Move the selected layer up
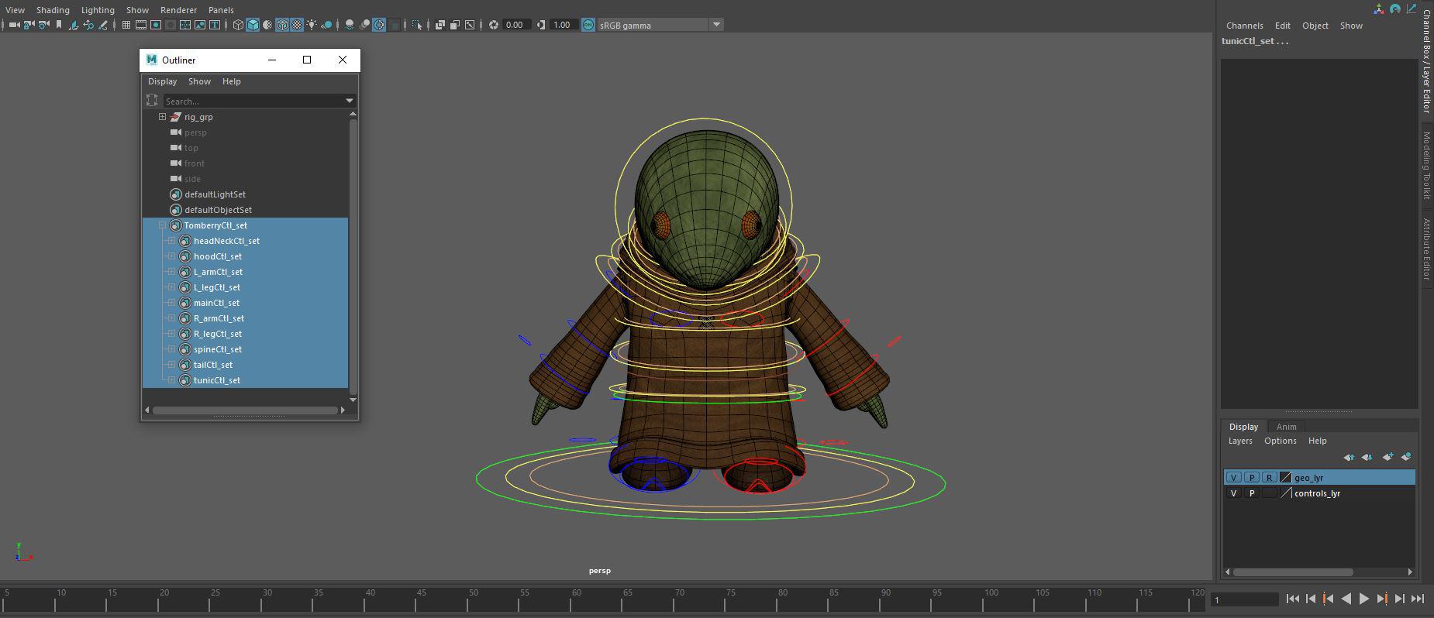 1349,457
